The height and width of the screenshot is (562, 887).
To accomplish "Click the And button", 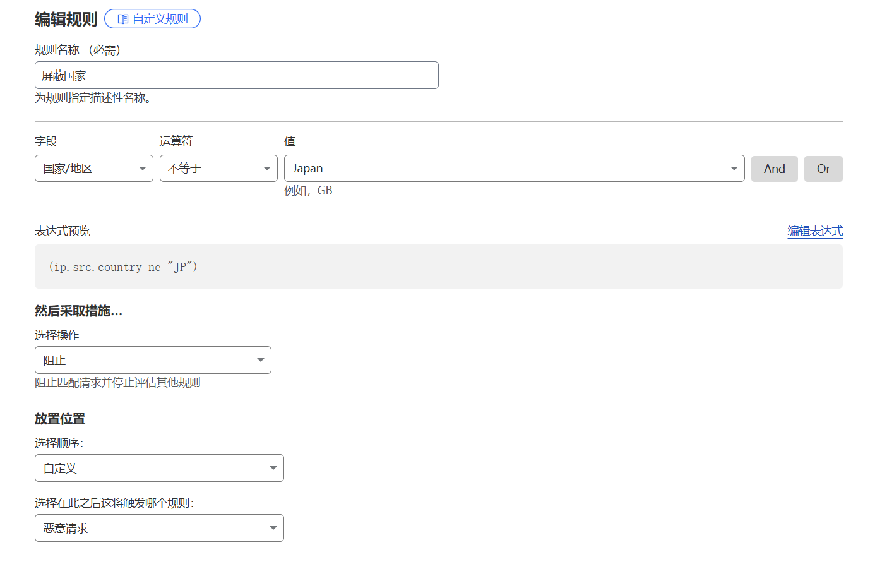I will pyautogui.click(x=774, y=169).
